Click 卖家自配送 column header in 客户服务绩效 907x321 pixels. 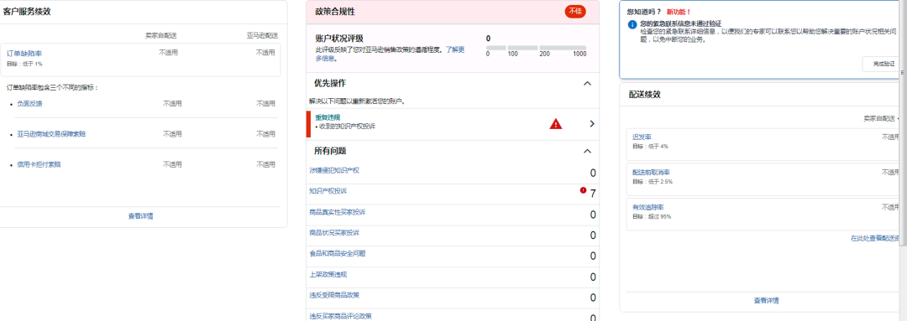[160, 36]
